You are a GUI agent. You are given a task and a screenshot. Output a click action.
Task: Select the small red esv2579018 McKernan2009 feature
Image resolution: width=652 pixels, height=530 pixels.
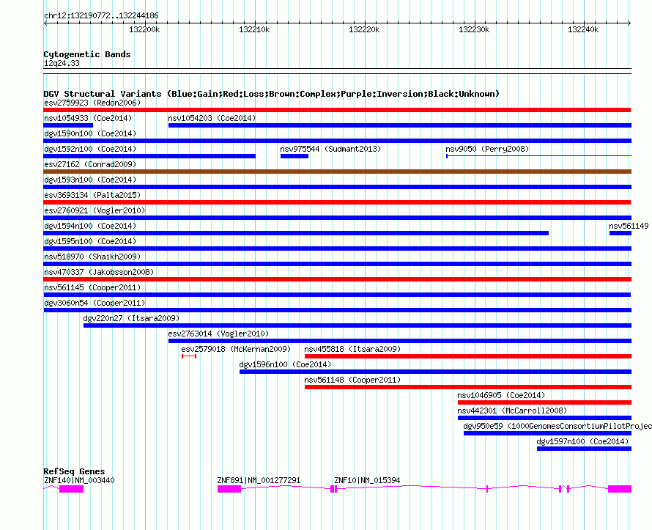[x=188, y=356]
